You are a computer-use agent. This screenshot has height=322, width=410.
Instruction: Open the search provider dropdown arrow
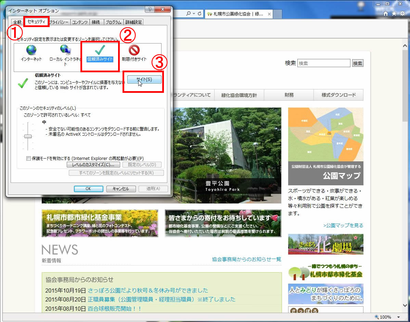click(x=194, y=13)
